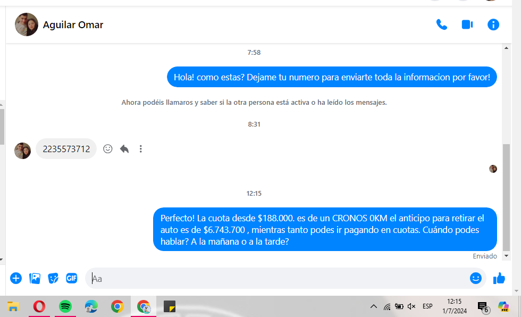Open the plus menu for more actions

16,278
